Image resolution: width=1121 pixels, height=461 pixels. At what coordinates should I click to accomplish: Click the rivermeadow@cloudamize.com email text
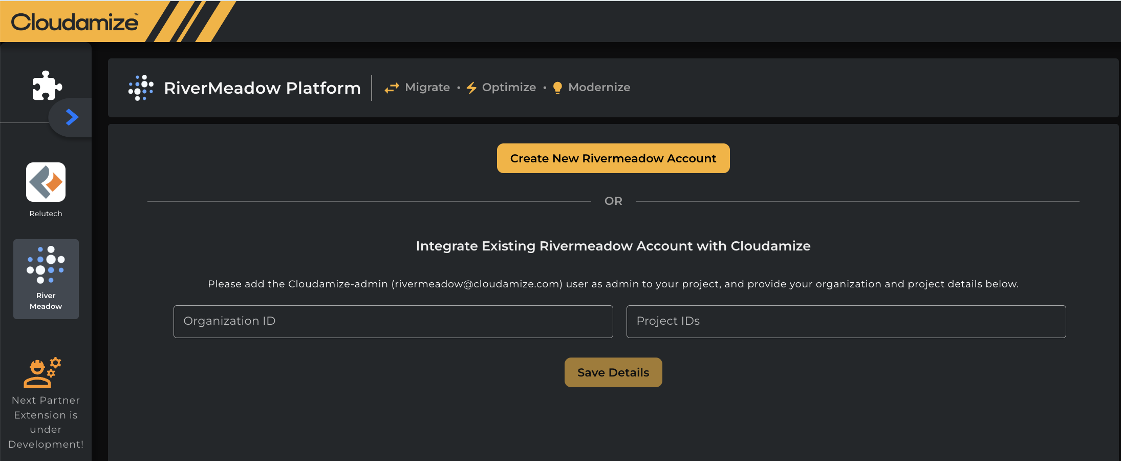[477, 284]
